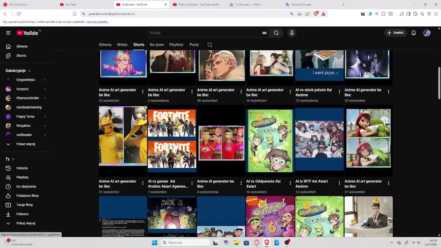
Task: Switch to the Playlisty channel tab
Action: (x=176, y=45)
